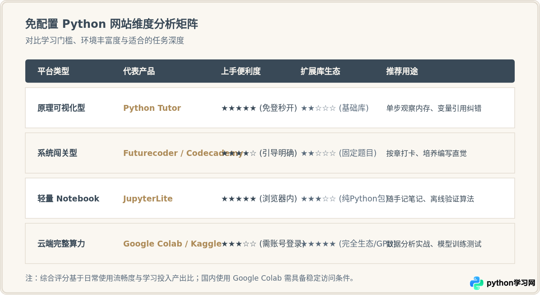Click the 扩展库生态 column header

[320, 71]
